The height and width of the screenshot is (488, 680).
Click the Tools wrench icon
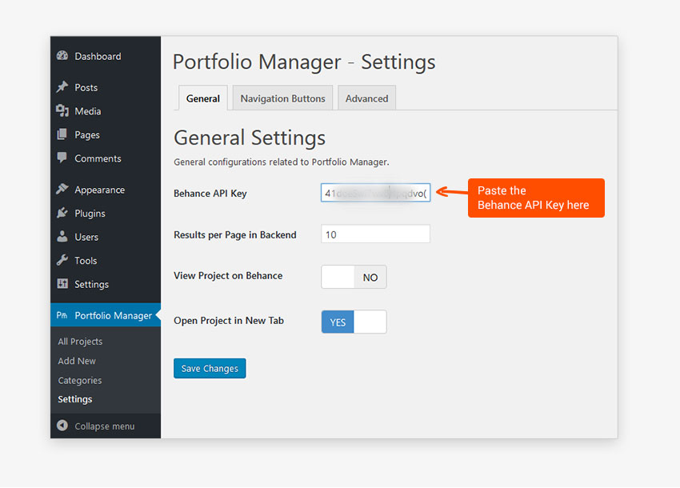click(x=62, y=261)
